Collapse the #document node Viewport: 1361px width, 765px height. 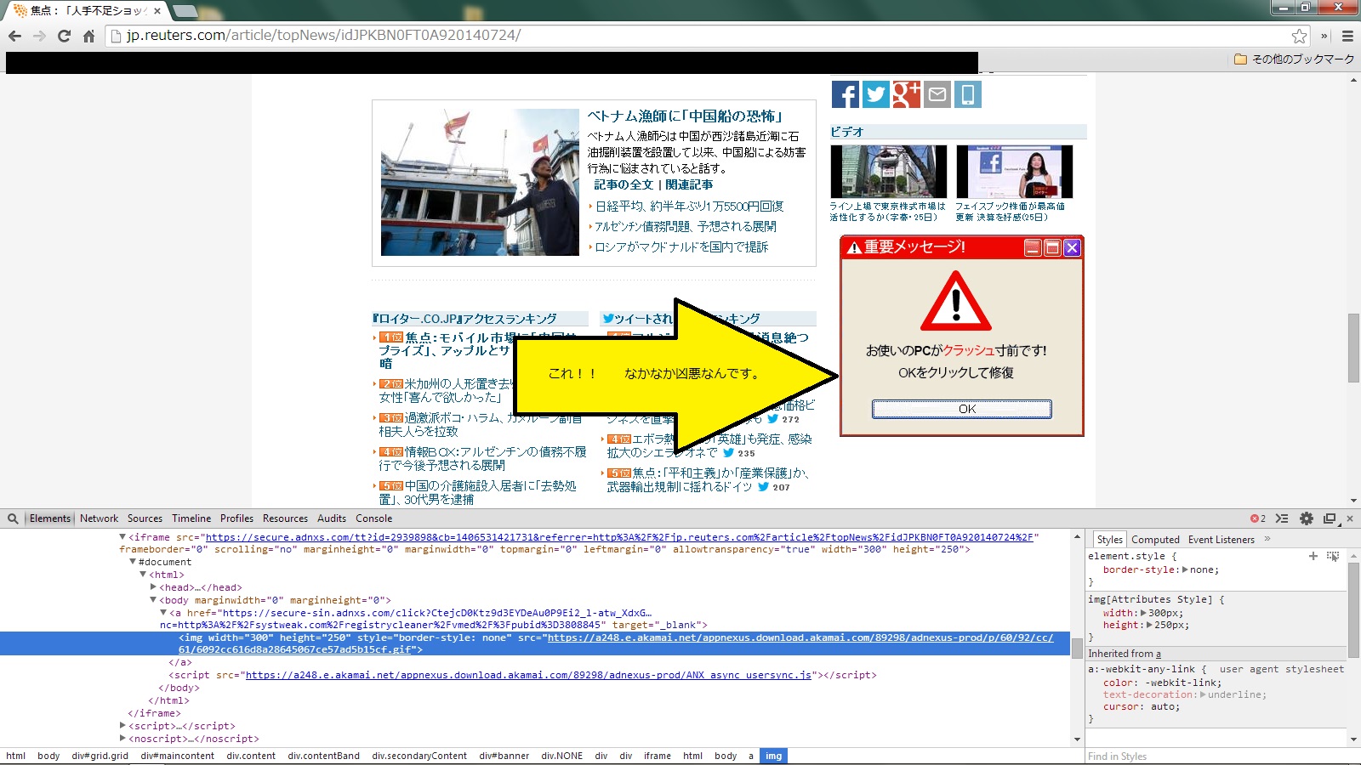pos(133,562)
